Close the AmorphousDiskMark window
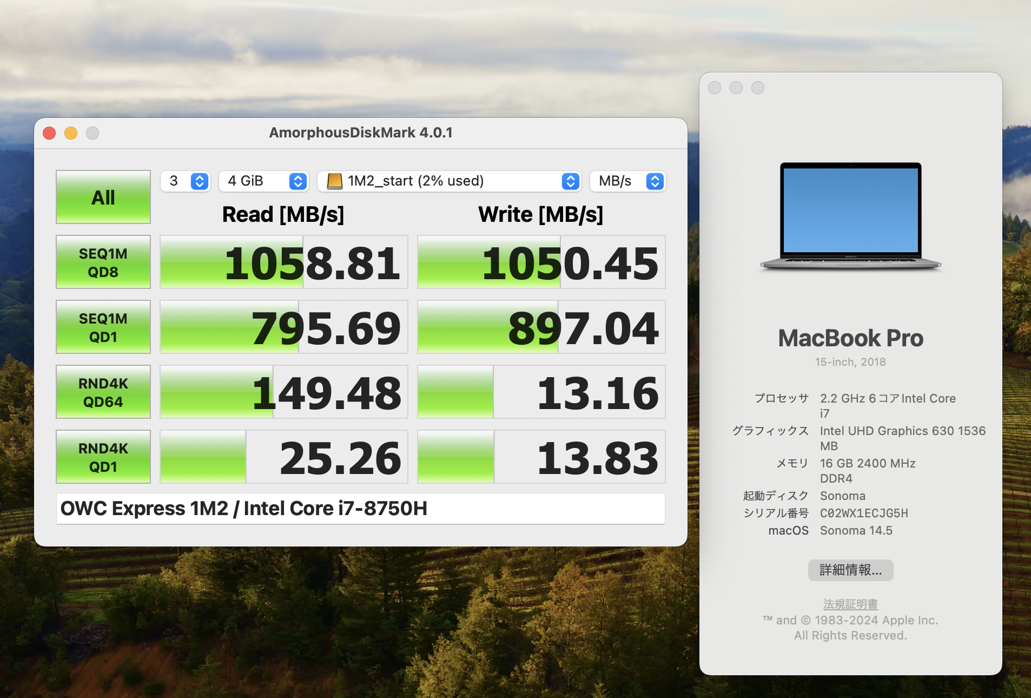This screenshot has width=1031, height=698. 49,133
